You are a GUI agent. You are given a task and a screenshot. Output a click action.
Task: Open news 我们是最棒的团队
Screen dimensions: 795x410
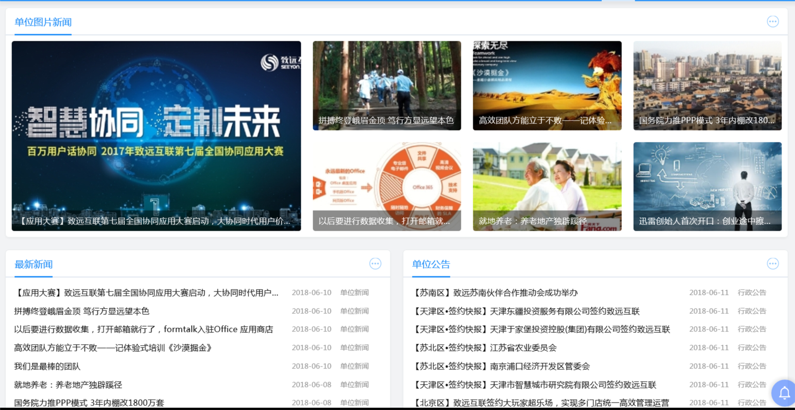[x=47, y=366]
